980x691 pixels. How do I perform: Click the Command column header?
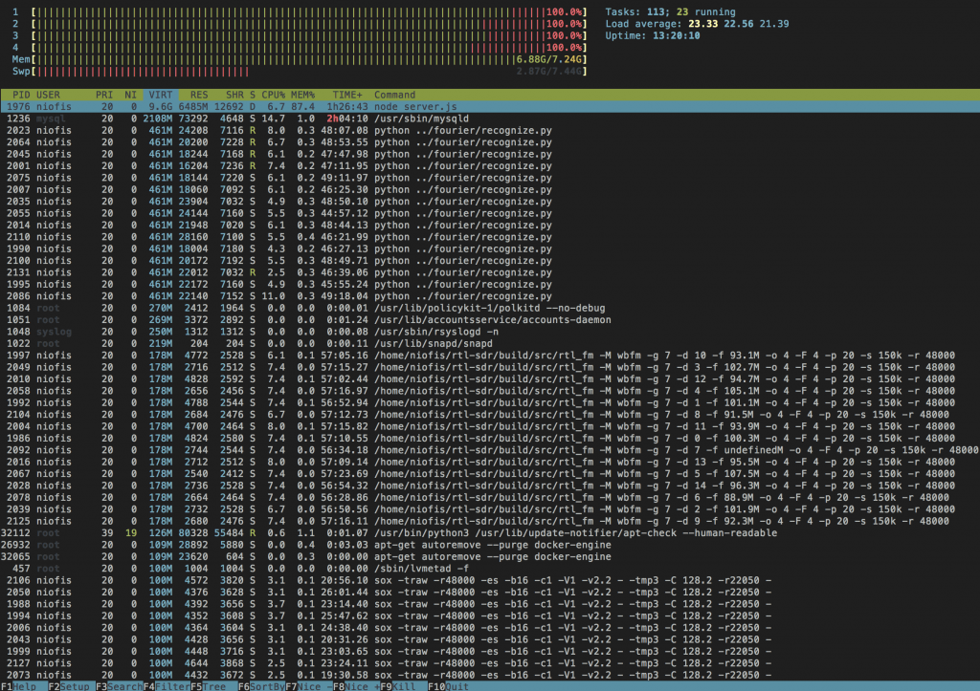coord(394,95)
